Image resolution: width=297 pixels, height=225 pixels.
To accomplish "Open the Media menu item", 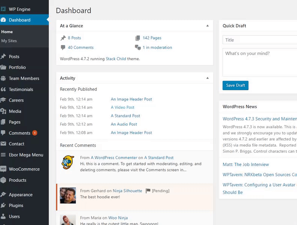I will pyautogui.click(x=15, y=111).
